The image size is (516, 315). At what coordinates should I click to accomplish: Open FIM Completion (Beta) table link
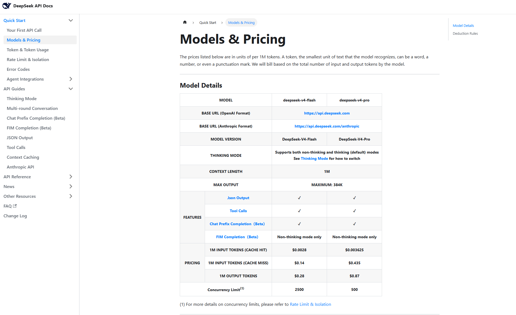237,237
